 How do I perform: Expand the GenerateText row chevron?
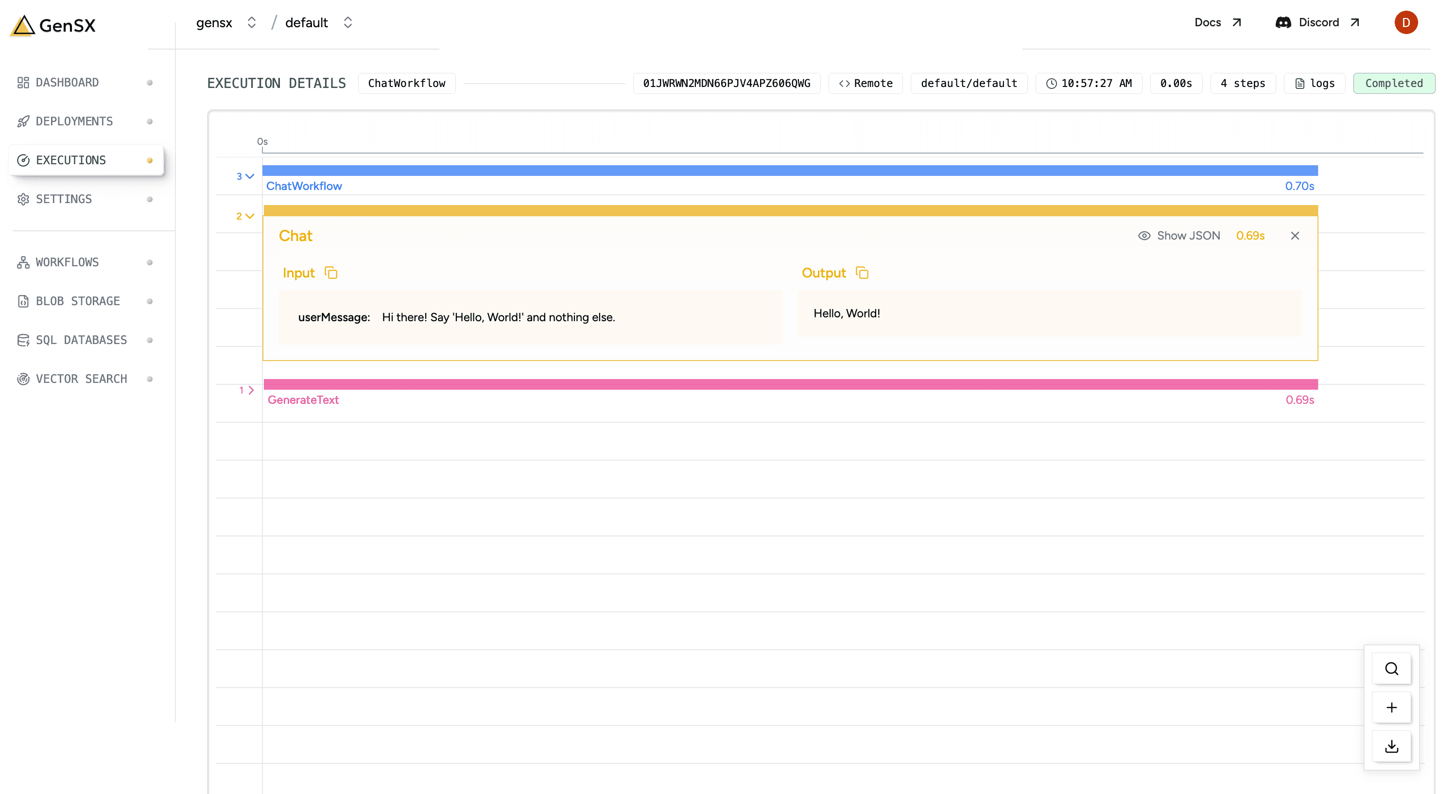pos(251,390)
